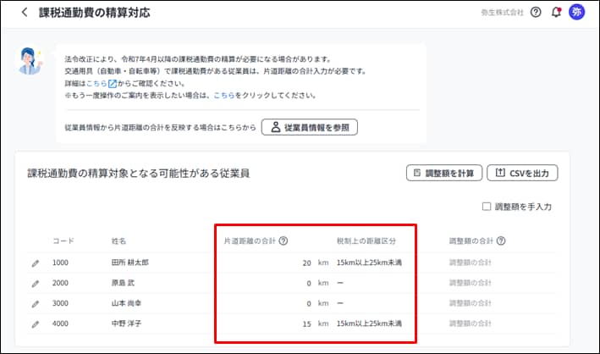Click the edit pencil for 田所 耕太郎
Screen dimensions: 600x354
[x=36, y=263]
